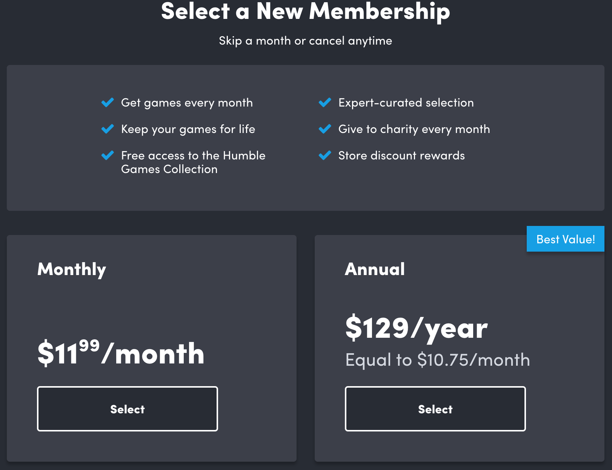
Task: Click the checkmark beside Give to charity every month
Action: click(325, 129)
